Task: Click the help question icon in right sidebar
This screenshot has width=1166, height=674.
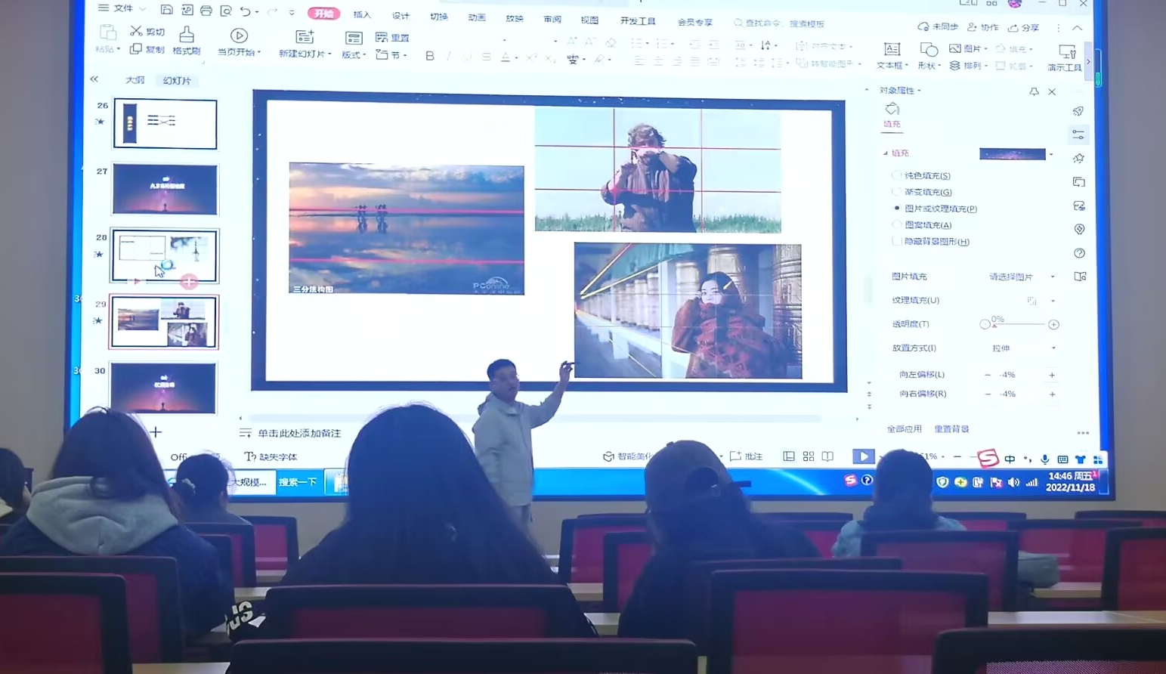Action: coord(1079,253)
